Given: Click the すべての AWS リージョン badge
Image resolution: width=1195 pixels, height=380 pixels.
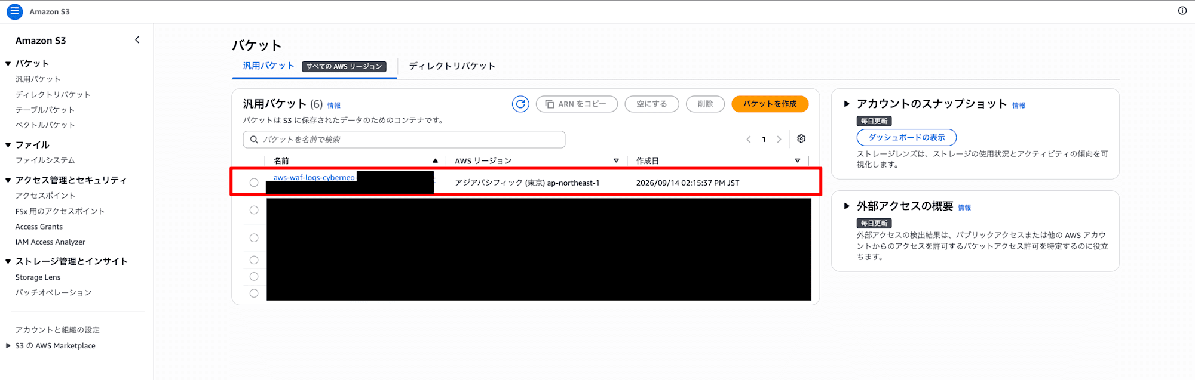Looking at the screenshot, I should [344, 66].
